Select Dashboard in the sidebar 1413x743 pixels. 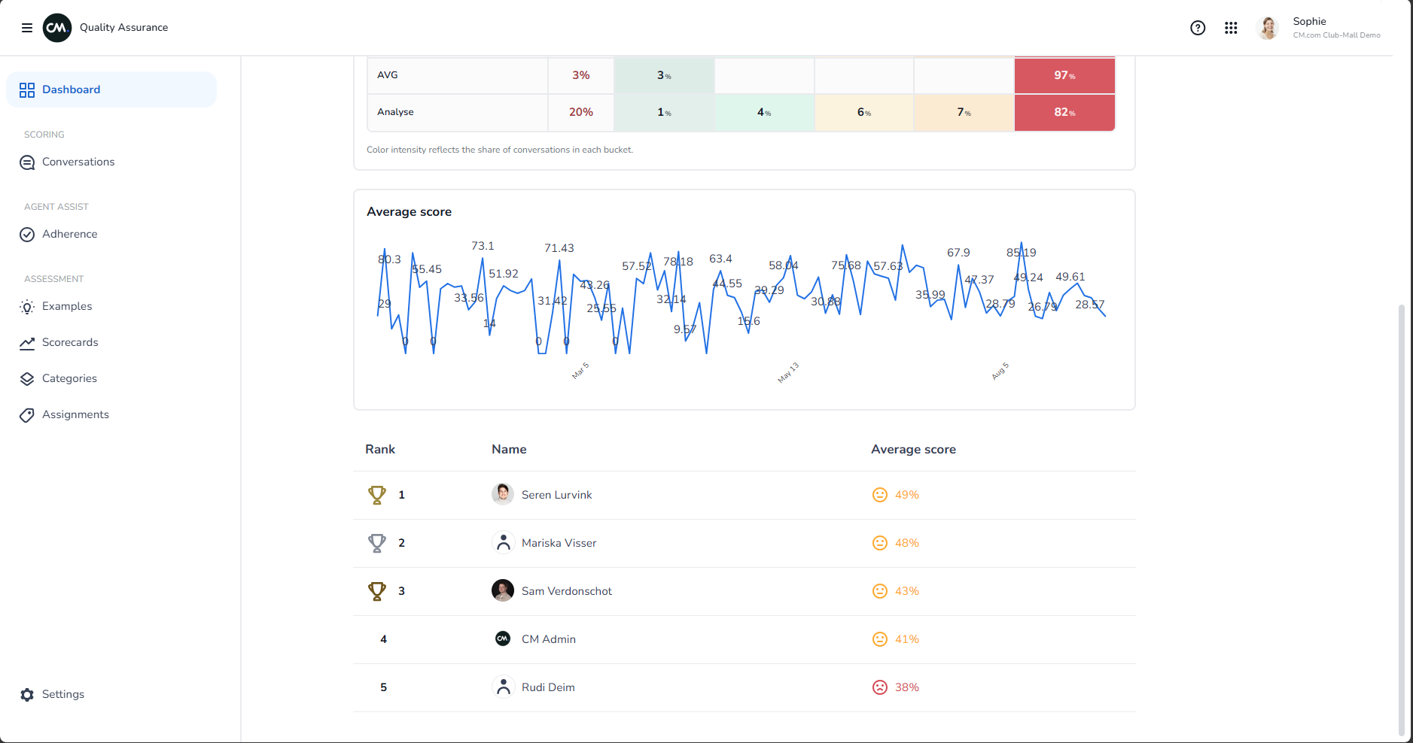[x=111, y=89]
